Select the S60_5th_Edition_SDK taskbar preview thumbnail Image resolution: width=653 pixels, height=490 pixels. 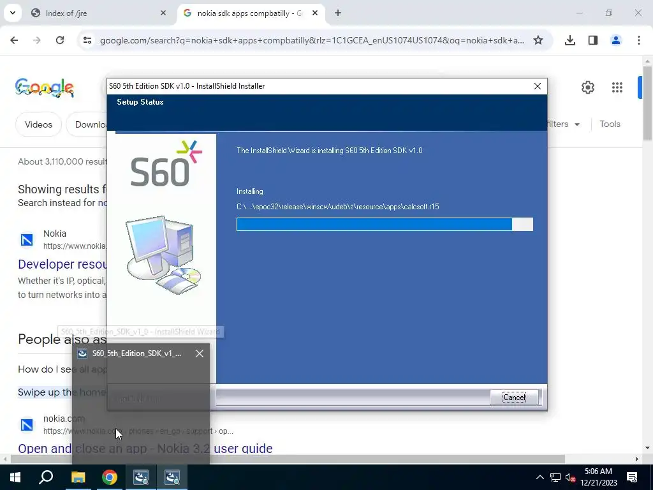[141, 403]
